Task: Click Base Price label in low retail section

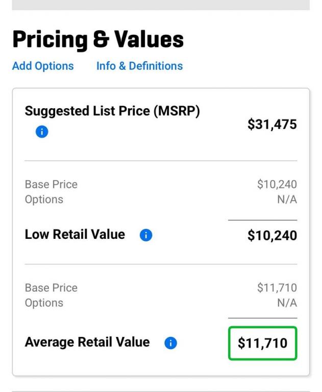Action: [x=51, y=184]
